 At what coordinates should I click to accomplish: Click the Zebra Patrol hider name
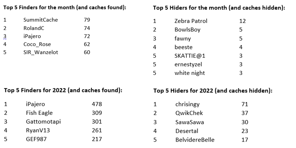pos(191,21)
